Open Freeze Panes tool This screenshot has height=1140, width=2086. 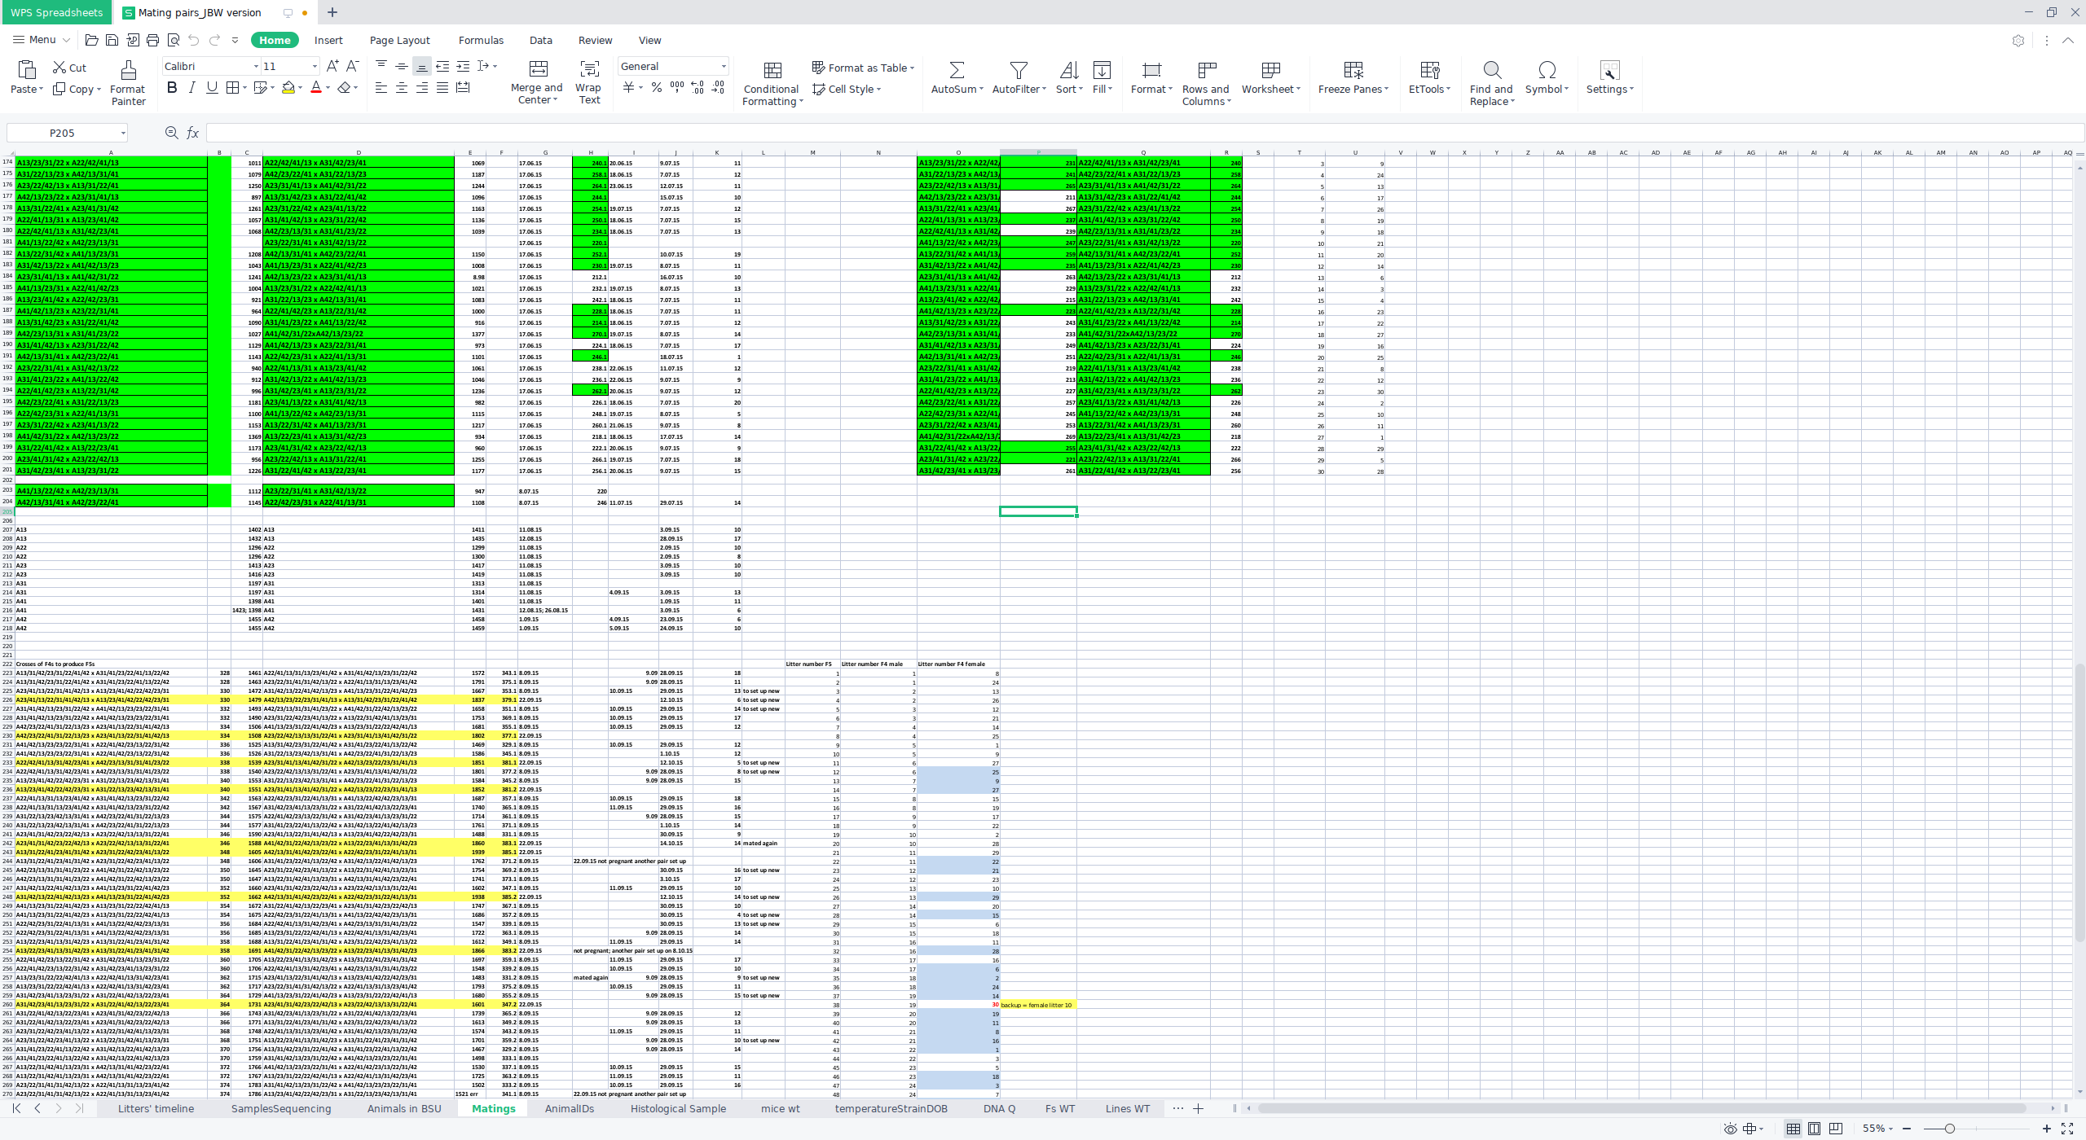(1353, 70)
